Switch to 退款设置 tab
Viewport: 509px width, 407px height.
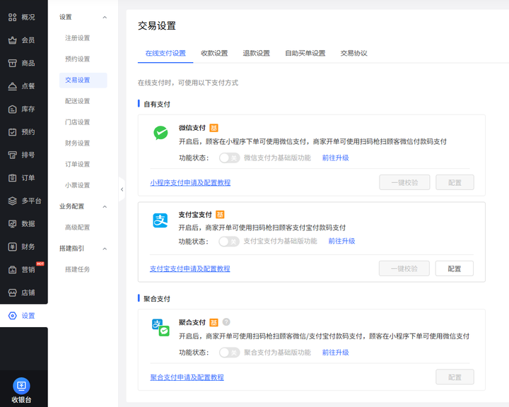[257, 53]
